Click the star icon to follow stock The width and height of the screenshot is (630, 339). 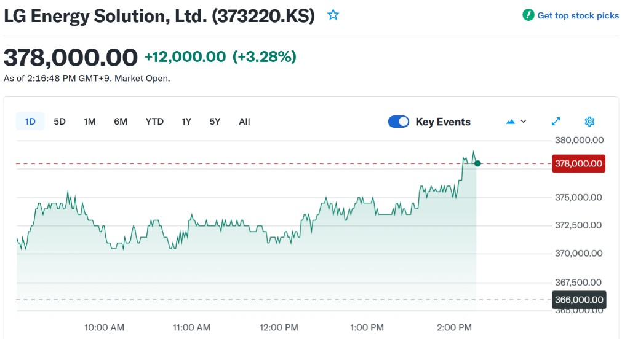pos(333,15)
